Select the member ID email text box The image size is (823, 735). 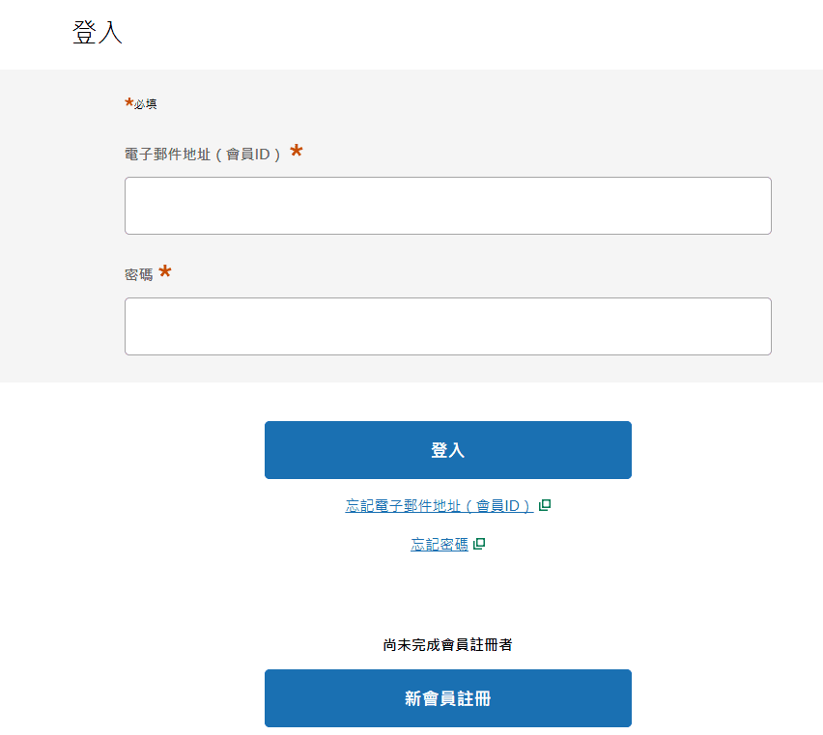click(x=447, y=206)
